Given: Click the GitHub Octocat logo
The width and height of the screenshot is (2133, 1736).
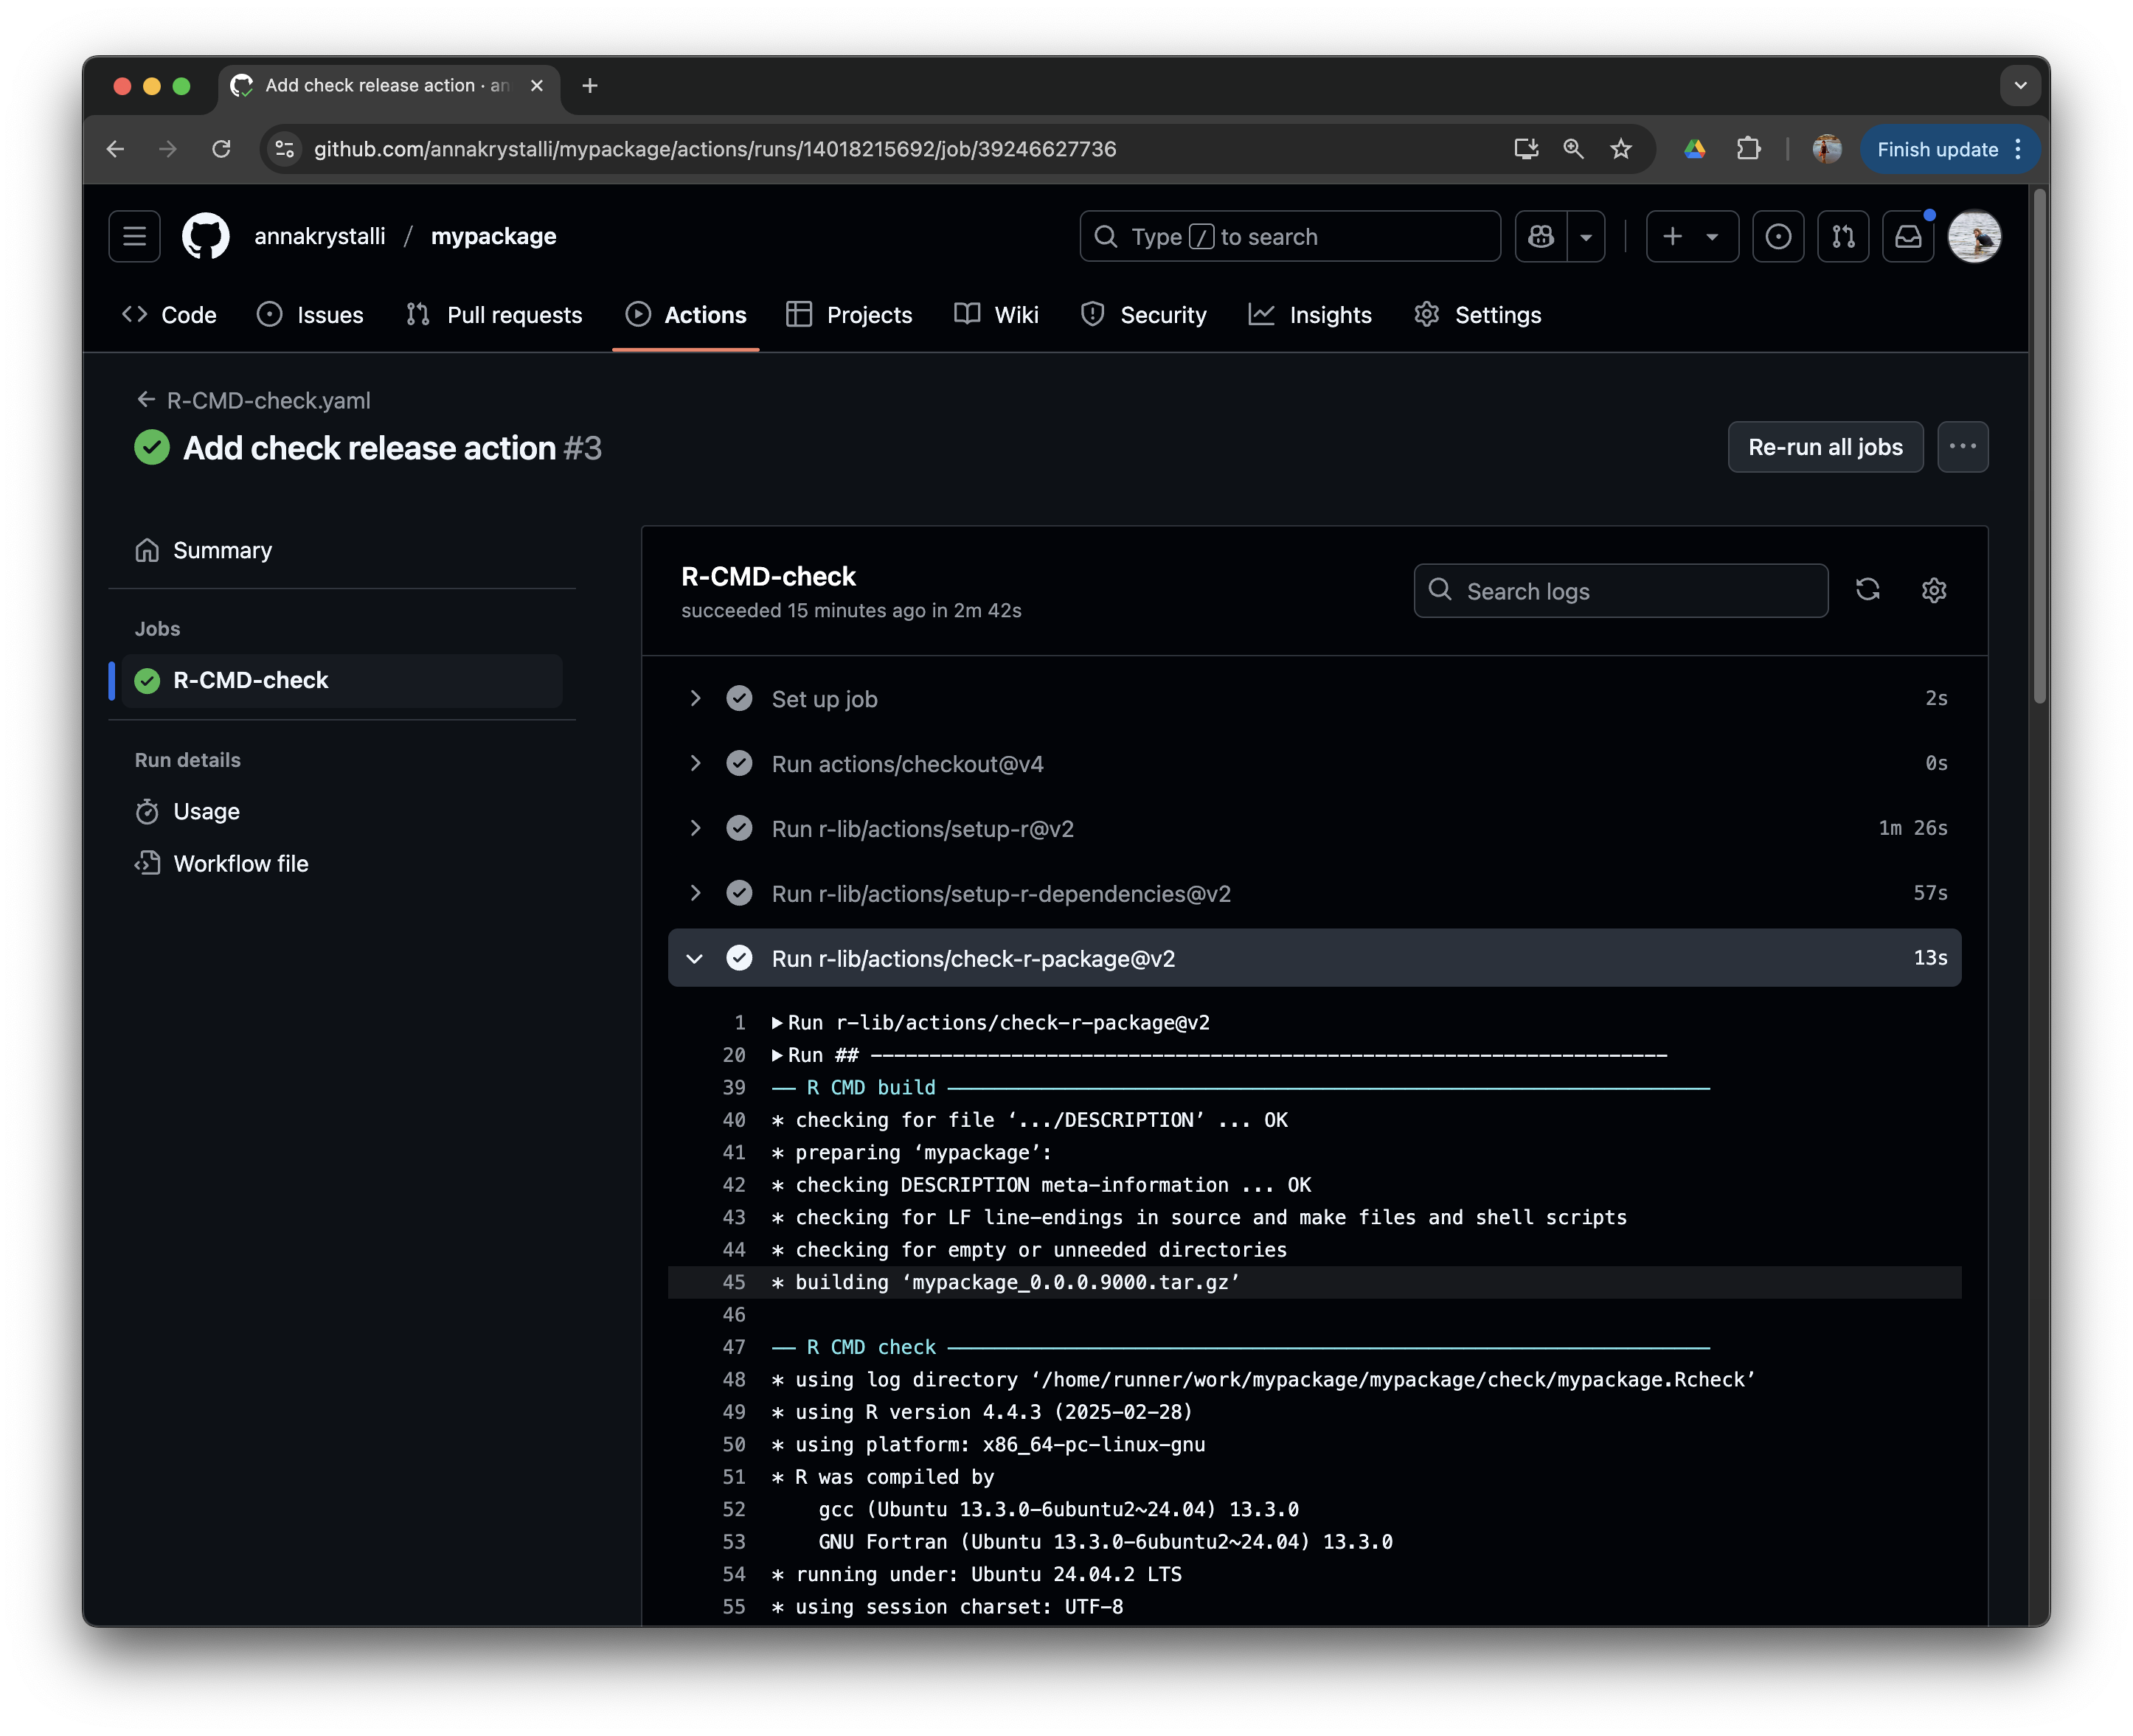Looking at the screenshot, I should click(x=205, y=237).
